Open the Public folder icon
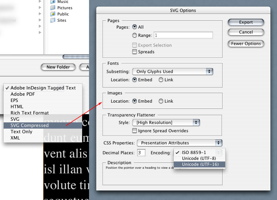The height and width of the screenshot is (200, 277). [53, 14]
